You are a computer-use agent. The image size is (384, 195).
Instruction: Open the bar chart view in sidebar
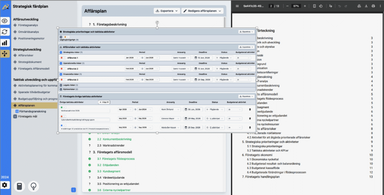[x=5, y=43]
